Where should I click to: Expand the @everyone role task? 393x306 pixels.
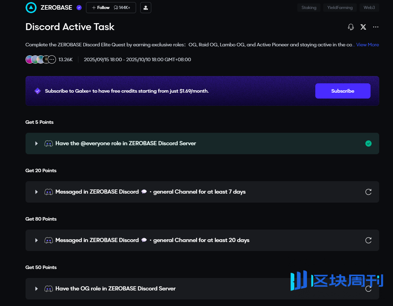(x=37, y=143)
